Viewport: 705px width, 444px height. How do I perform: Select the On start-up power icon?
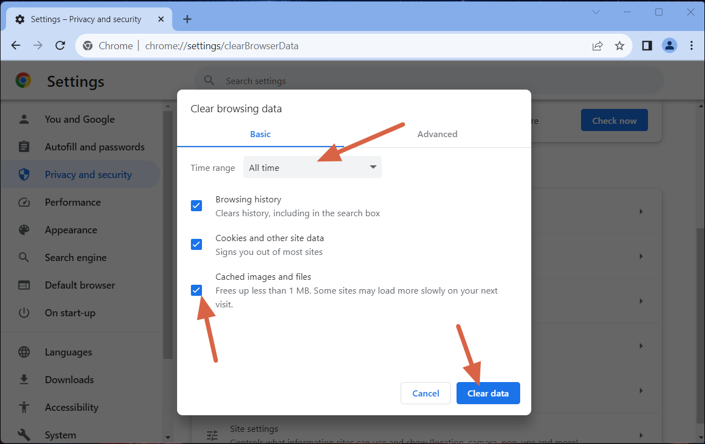[24, 312]
